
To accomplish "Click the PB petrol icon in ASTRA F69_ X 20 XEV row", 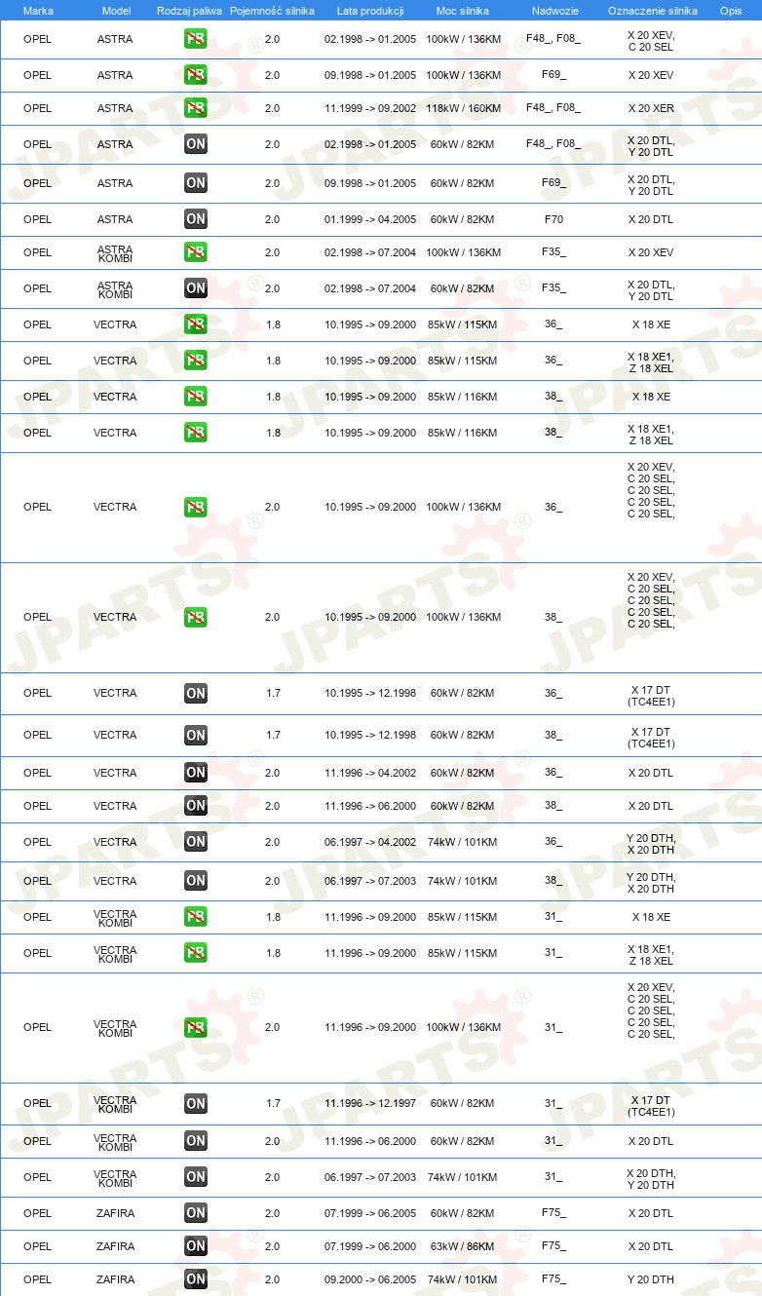I will tap(196, 75).
